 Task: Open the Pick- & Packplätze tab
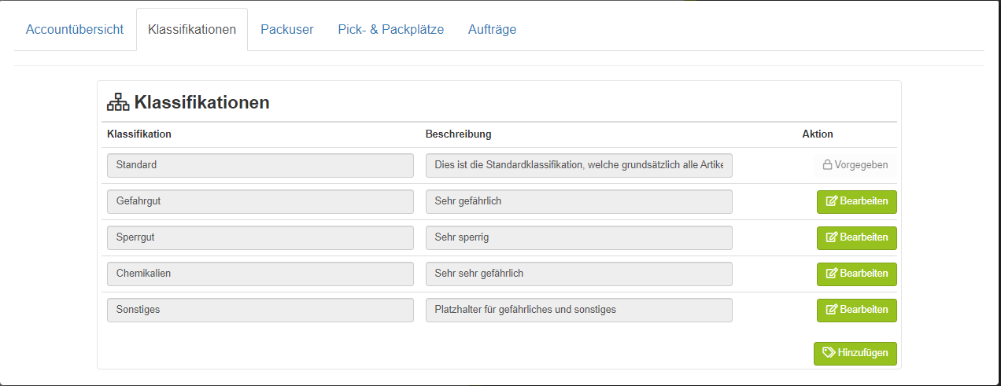[391, 30]
